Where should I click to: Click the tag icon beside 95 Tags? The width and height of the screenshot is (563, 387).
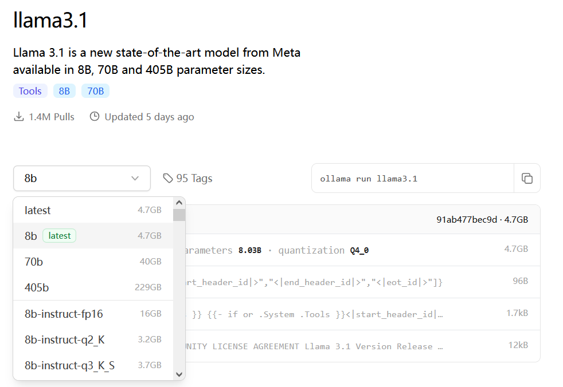[x=168, y=179]
